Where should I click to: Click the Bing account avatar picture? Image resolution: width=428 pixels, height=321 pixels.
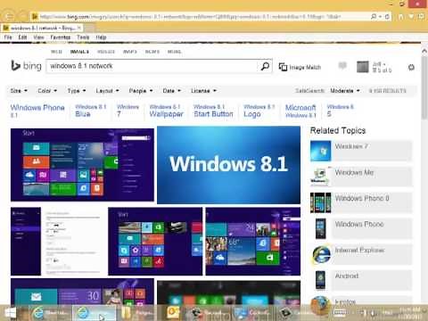pyautogui.click(x=363, y=67)
